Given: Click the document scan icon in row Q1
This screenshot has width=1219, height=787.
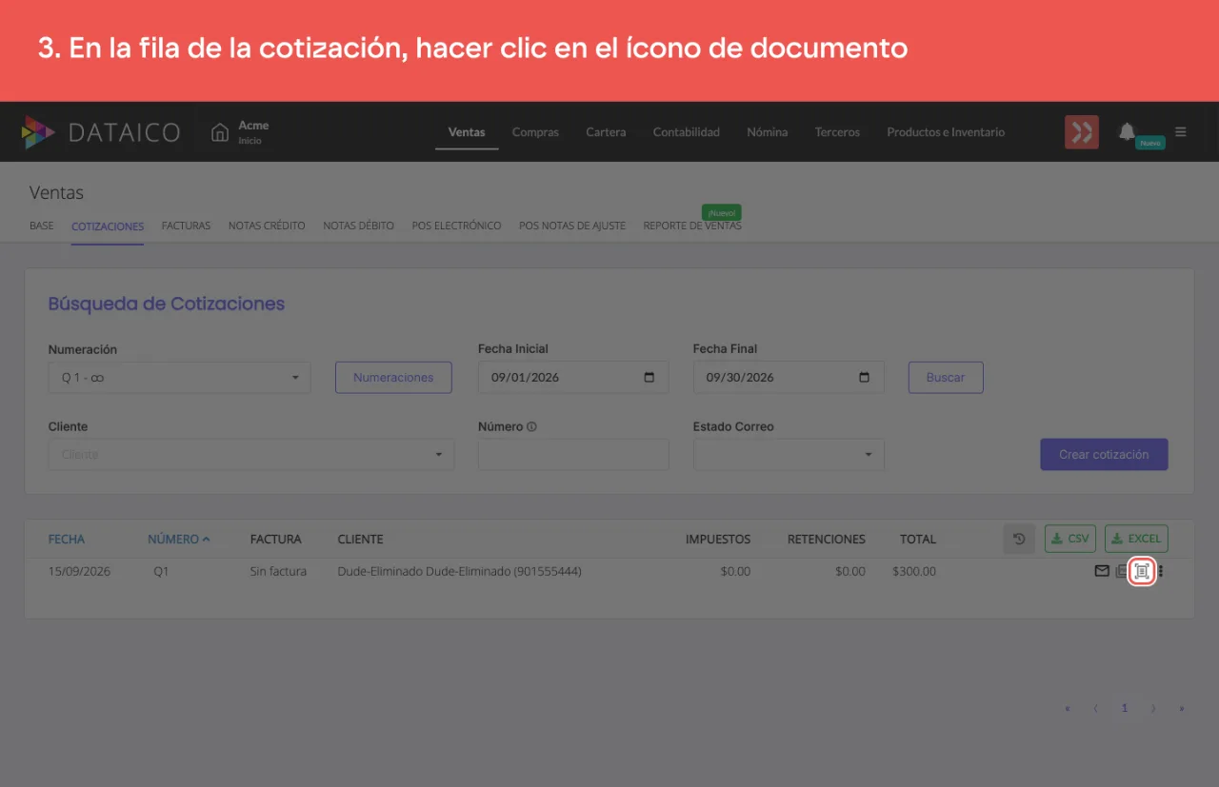Looking at the screenshot, I should [x=1142, y=572].
